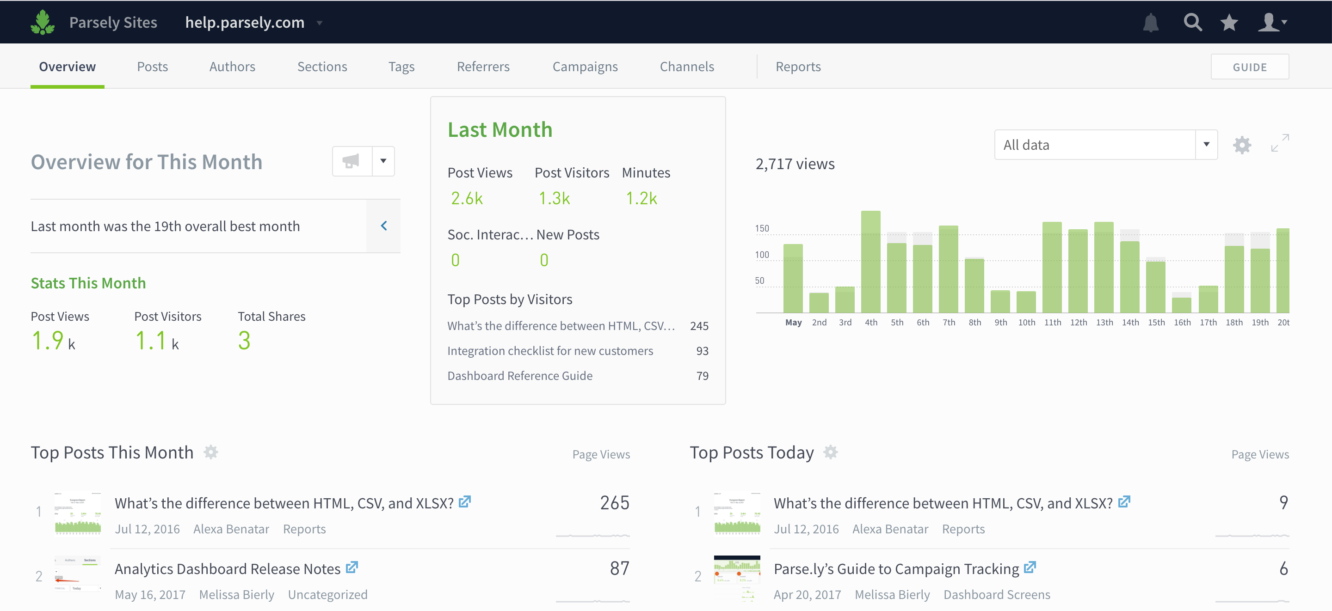Click thumbnail of first post this month
Screen dimensions: 1332x611
tap(78, 513)
